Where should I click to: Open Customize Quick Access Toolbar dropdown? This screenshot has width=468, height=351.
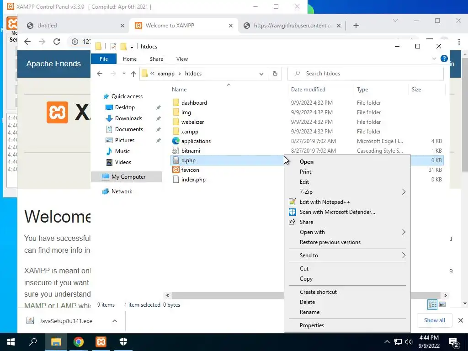[x=132, y=47]
